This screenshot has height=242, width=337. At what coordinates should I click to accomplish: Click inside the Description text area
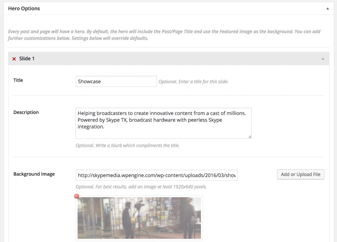163,123
